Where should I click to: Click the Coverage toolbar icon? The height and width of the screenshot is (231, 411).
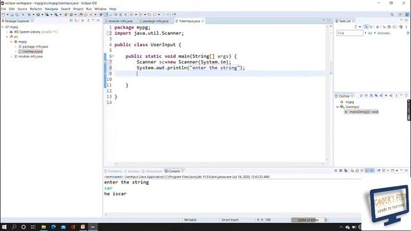point(47,15)
